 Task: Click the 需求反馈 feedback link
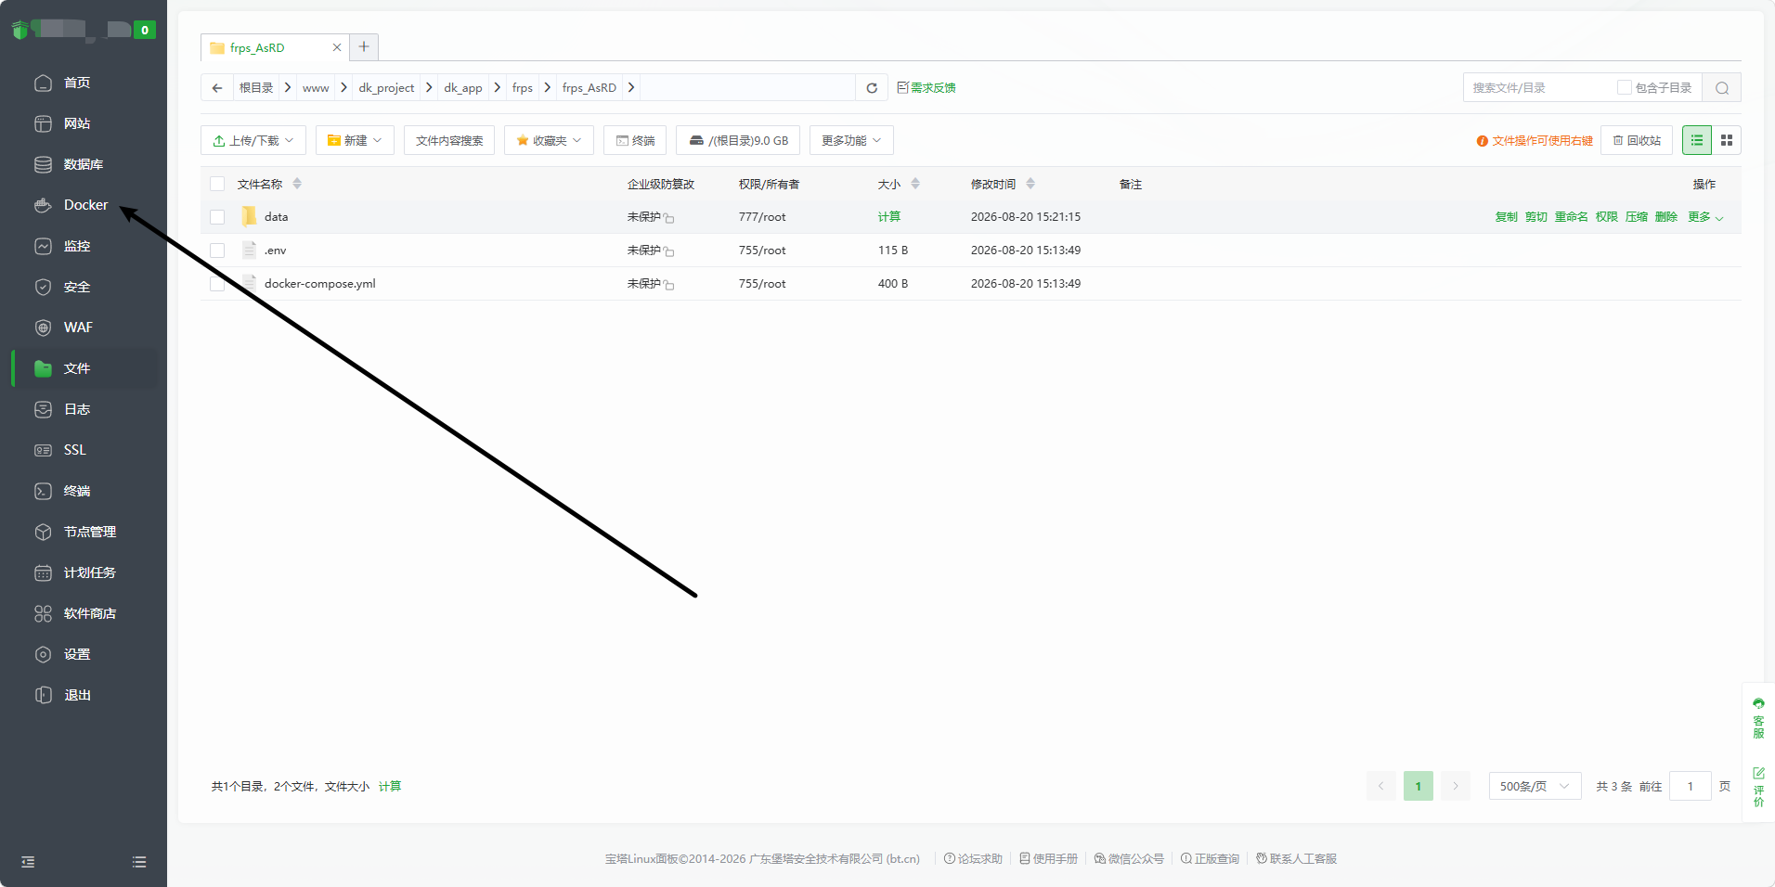coord(926,87)
